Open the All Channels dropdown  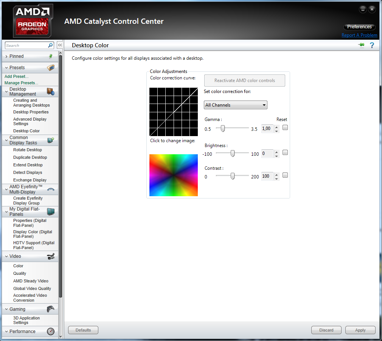pyautogui.click(x=235, y=105)
